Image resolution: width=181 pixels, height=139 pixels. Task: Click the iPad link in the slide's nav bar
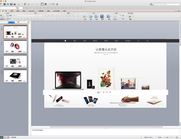pyautogui.click(x=85, y=41)
